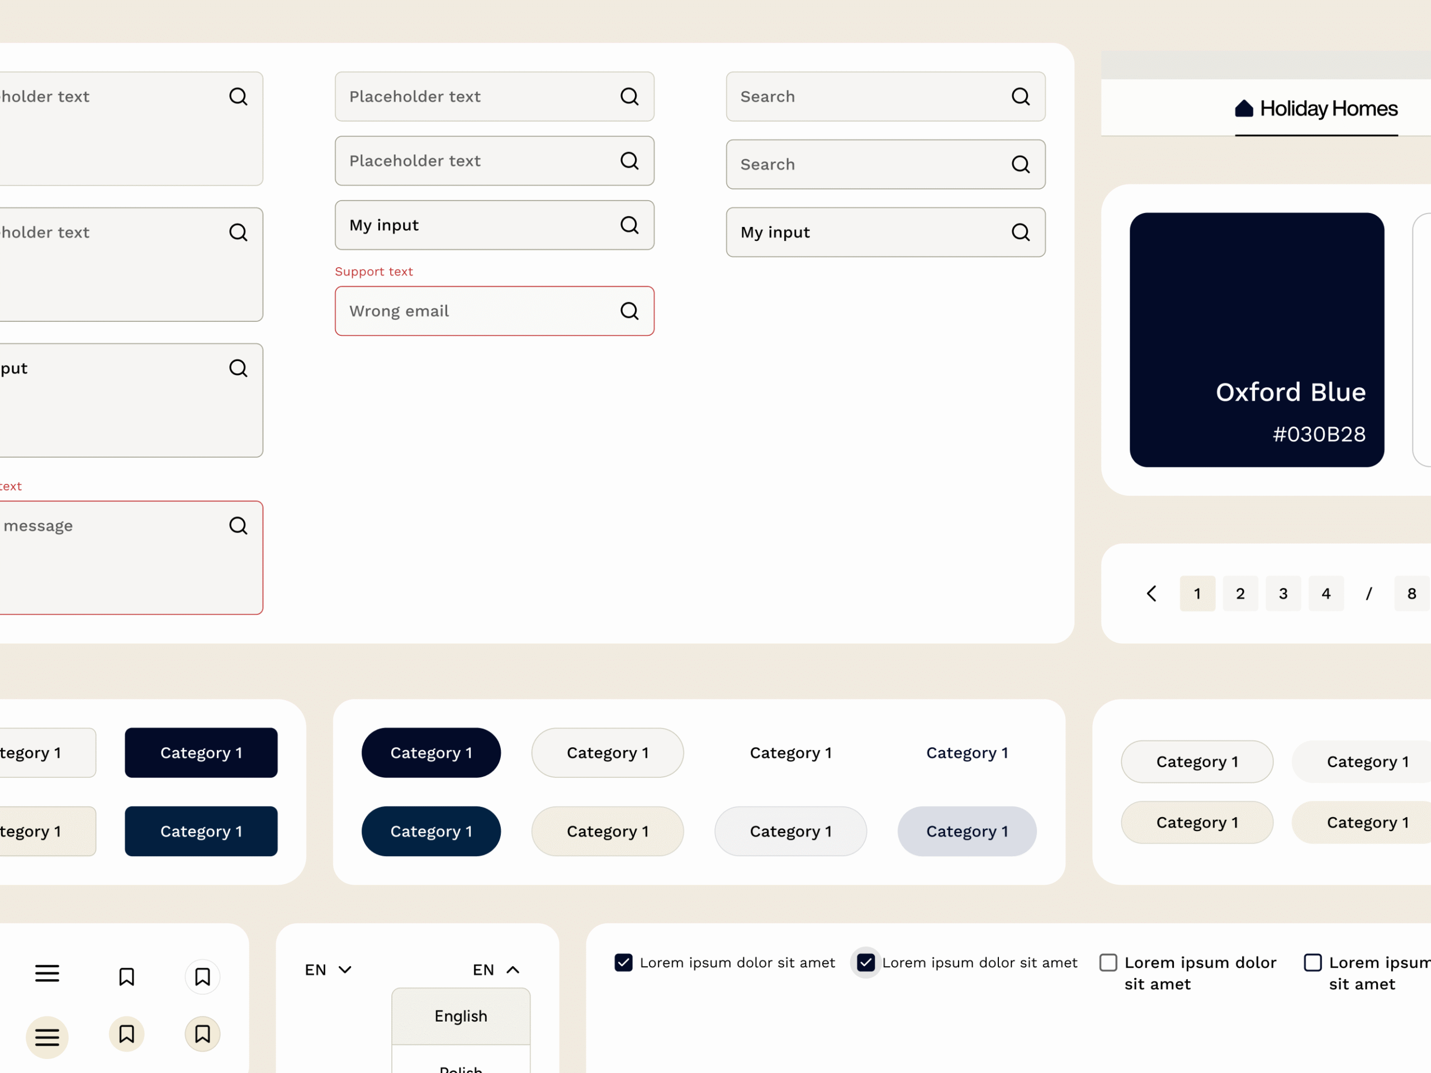Choose Polish from the language menu
Image resolution: width=1431 pixels, height=1073 pixels.
pos(460,1067)
